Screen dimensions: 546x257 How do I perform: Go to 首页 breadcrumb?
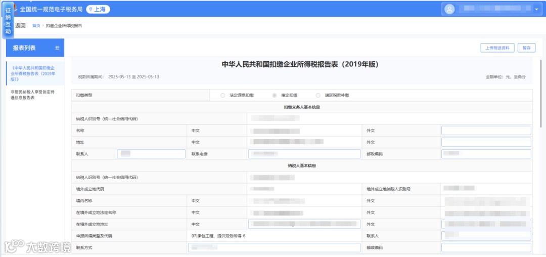tap(36, 26)
